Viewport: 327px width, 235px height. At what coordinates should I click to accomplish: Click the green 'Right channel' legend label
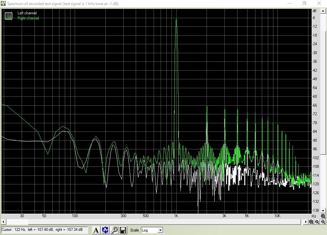point(28,18)
